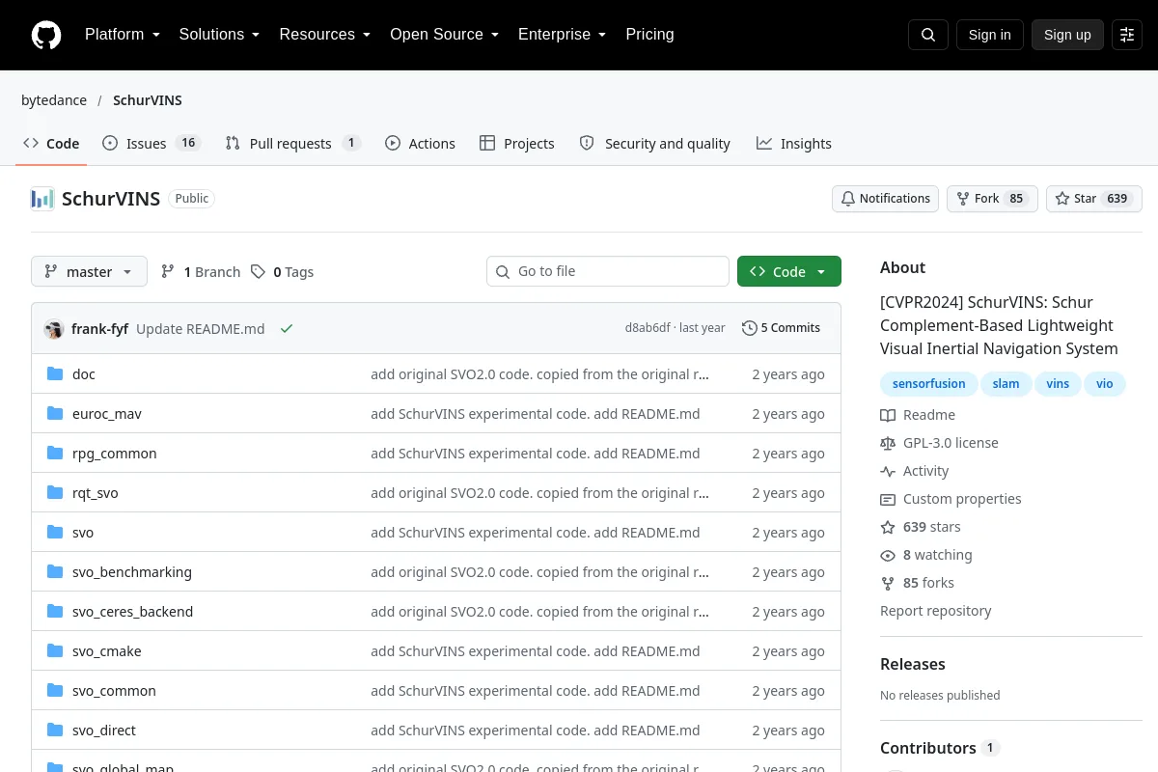This screenshot has height=772, width=1158.
Task: Click the Readme book icon
Action: [888, 415]
